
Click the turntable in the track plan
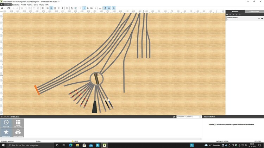click(96, 79)
